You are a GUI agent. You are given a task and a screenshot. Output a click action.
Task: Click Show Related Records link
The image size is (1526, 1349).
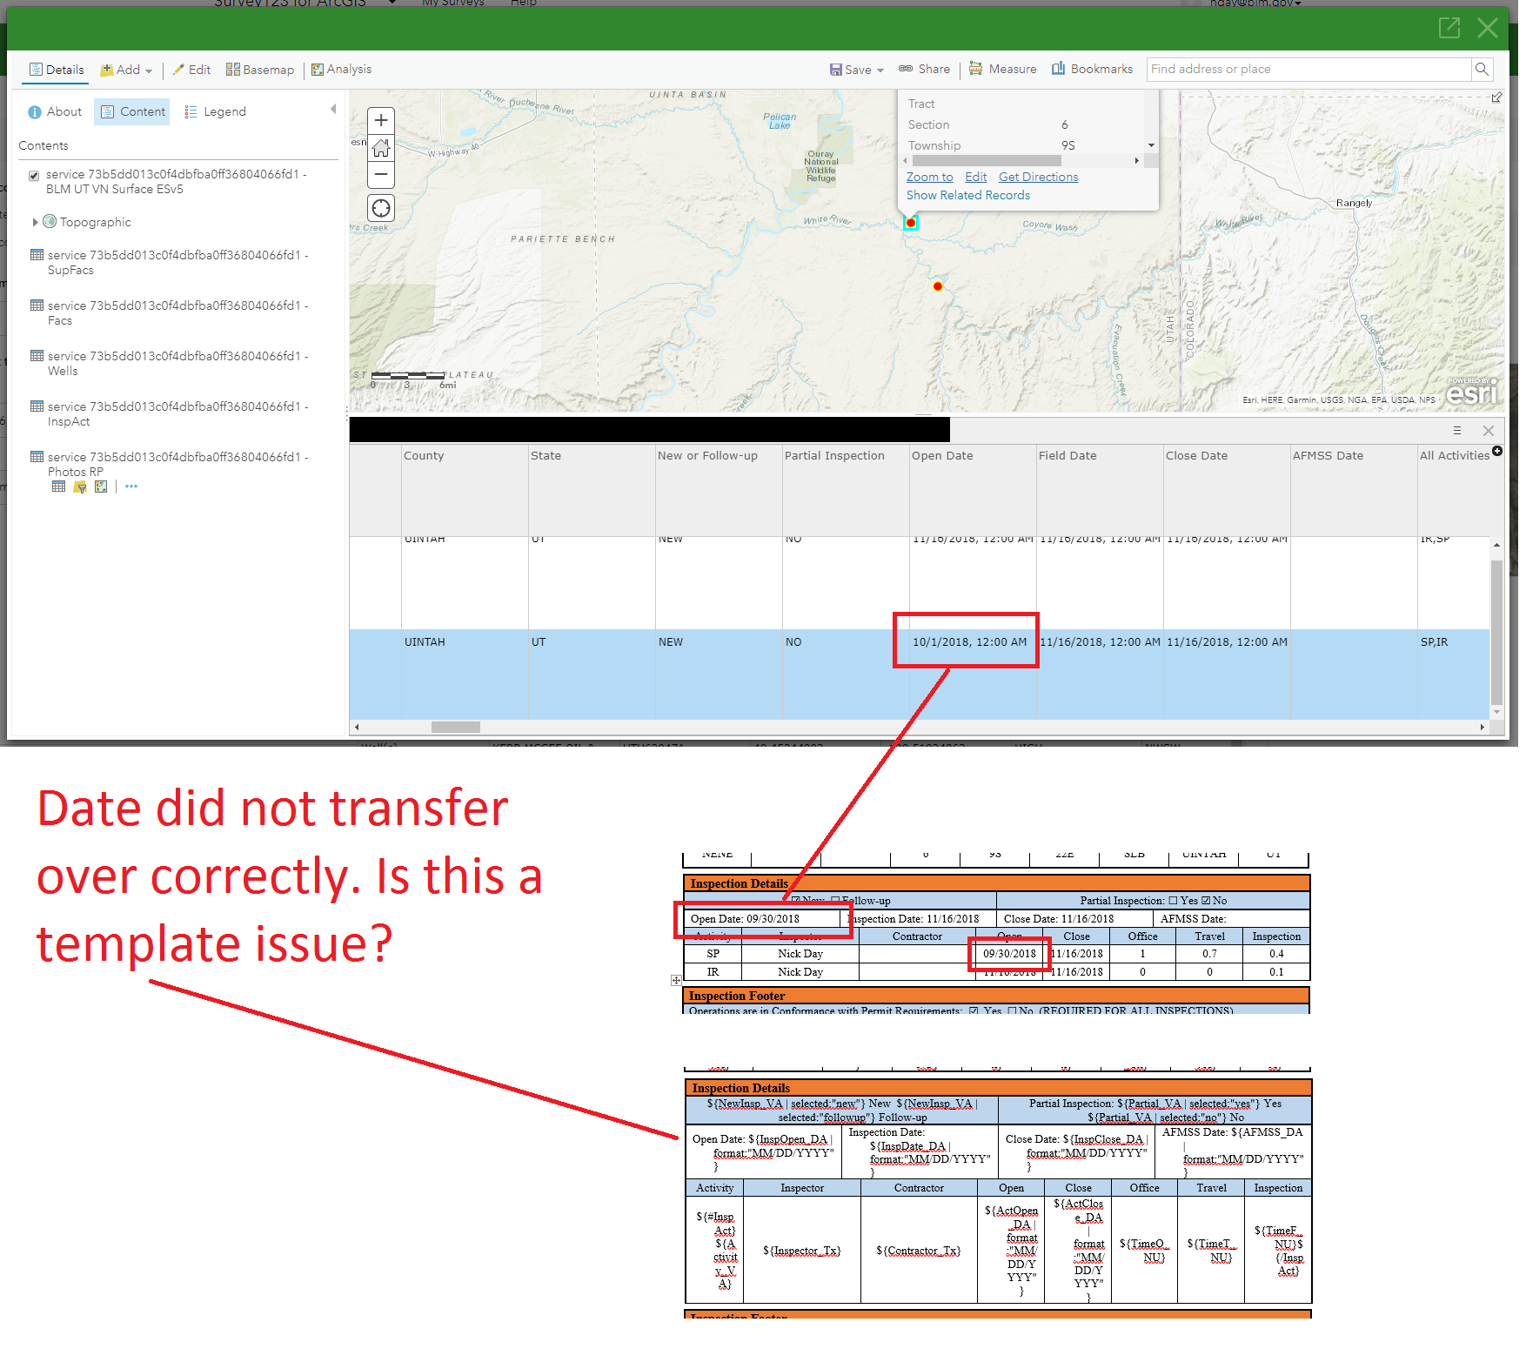click(967, 195)
